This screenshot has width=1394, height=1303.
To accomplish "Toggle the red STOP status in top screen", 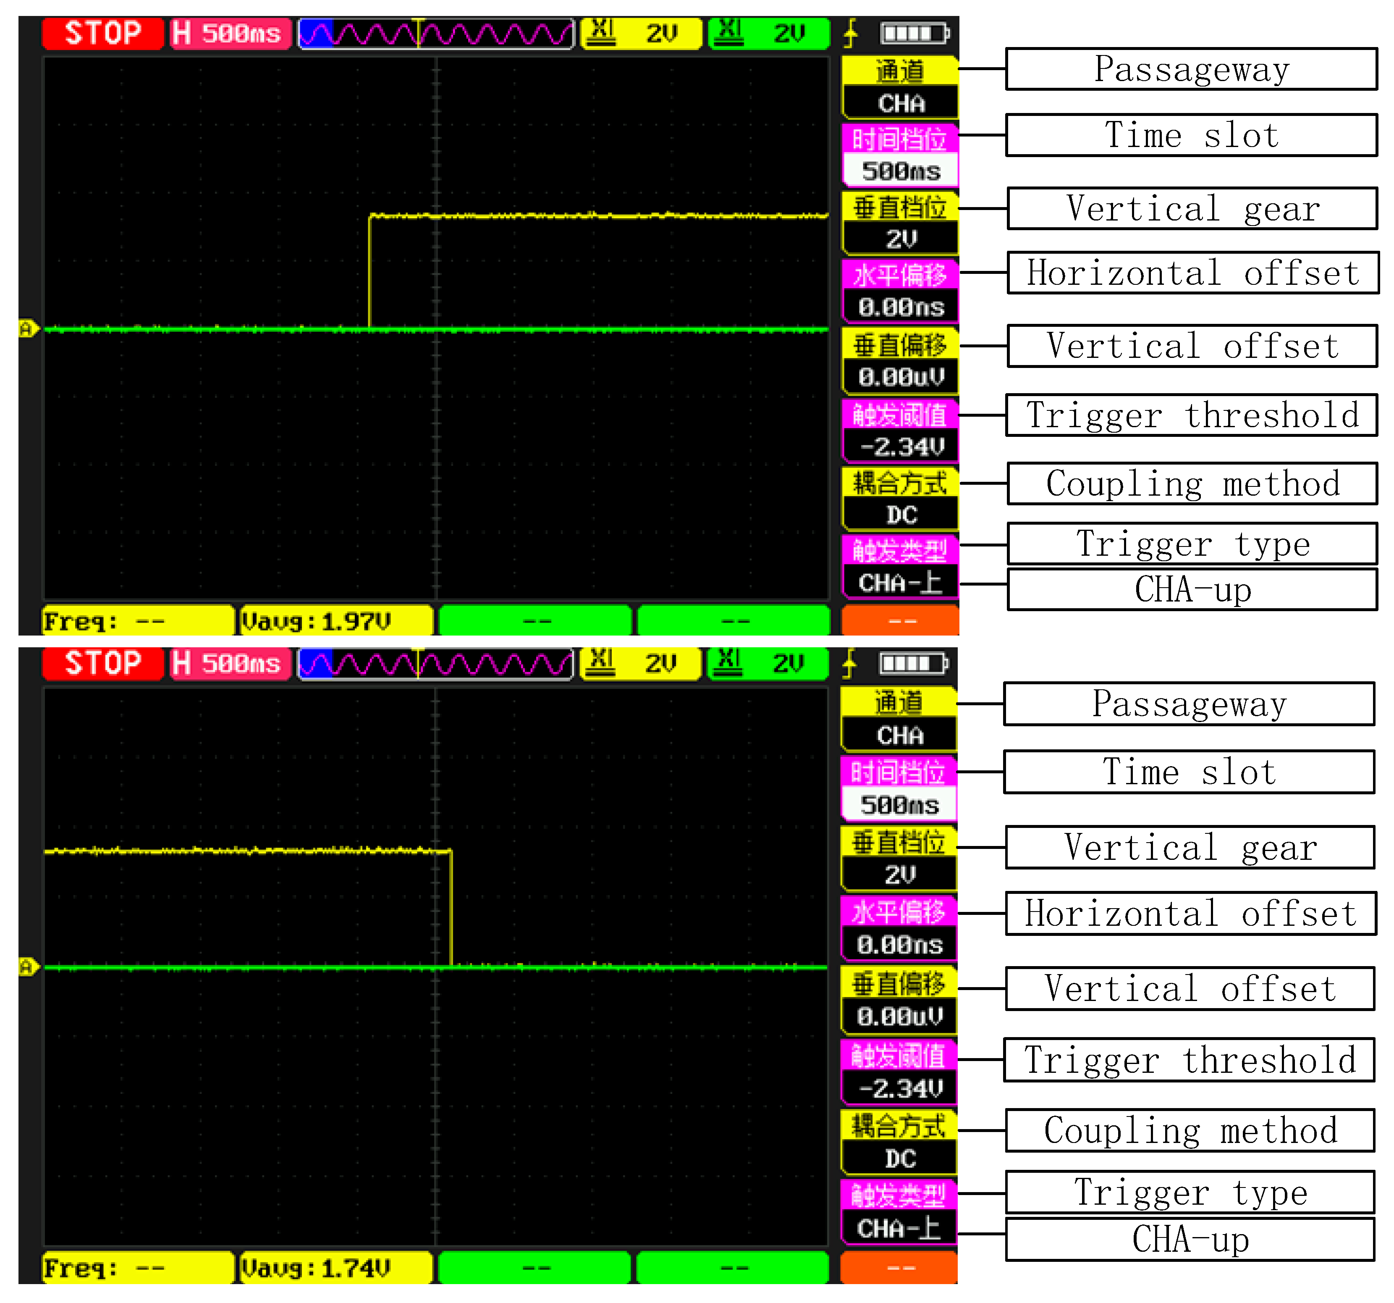I will click(x=102, y=33).
